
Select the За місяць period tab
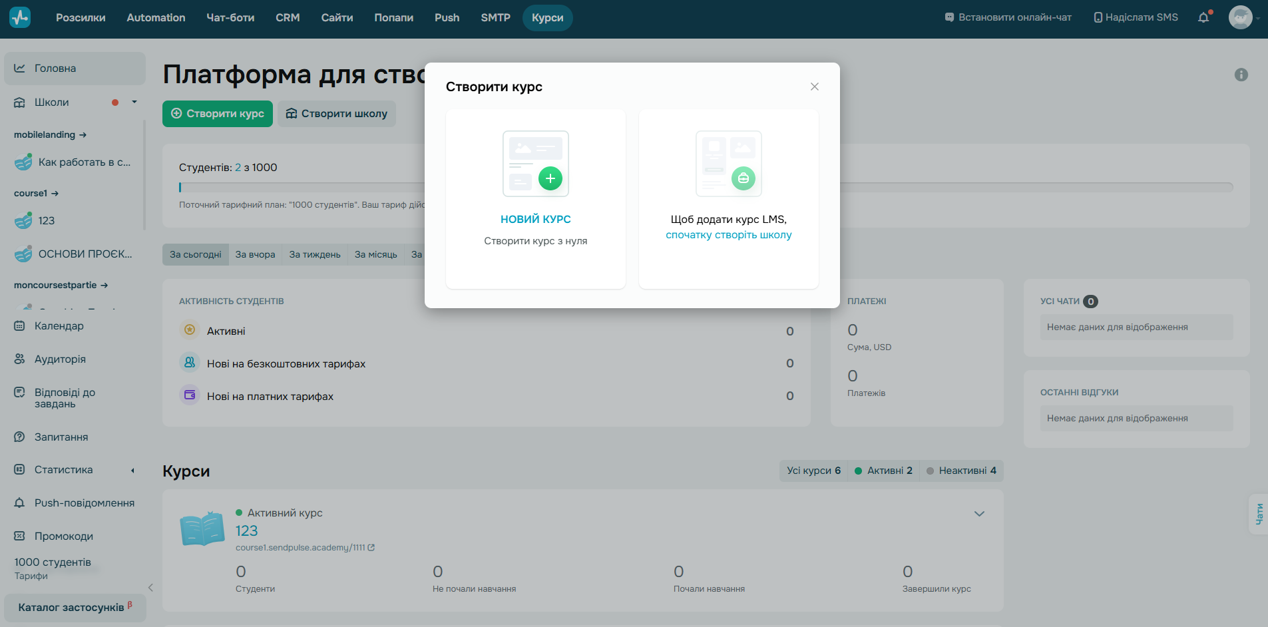point(376,254)
